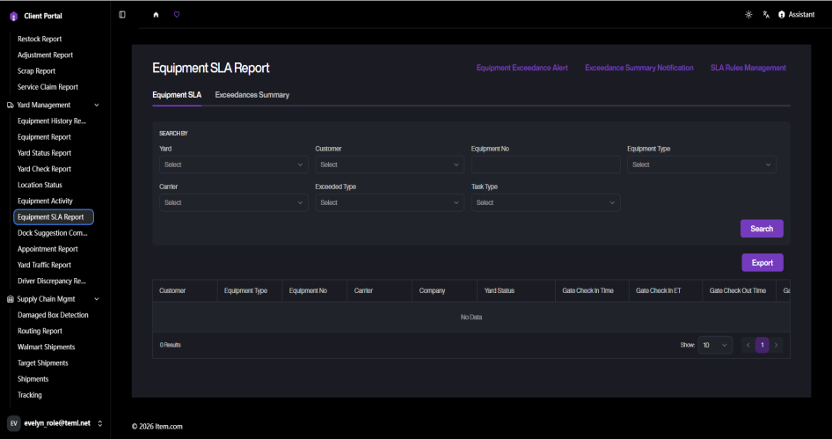
Task: Open Yard Check Report
Action: click(44, 169)
